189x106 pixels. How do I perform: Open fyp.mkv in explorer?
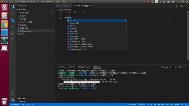24,25
